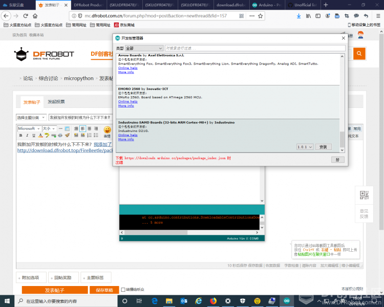Click the Boards Manager list scrollbar thumb
The height and width of the screenshot is (307, 384).
(x=342, y=140)
